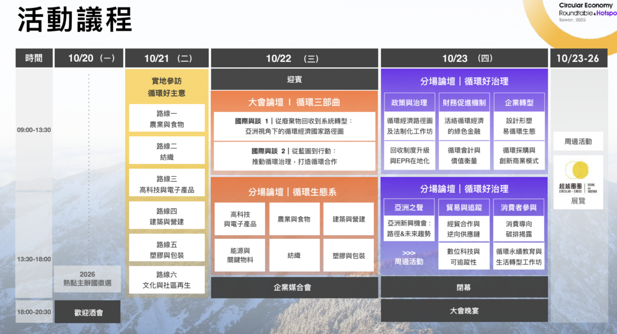Click the 活絡循環經濟的綠色金融 session
This screenshot has height=334, width=617.
pos(464,126)
